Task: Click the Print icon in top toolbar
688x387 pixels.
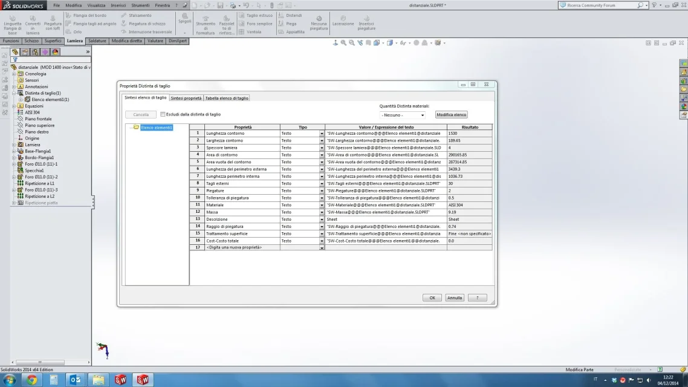Action: [x=233, y=5]
